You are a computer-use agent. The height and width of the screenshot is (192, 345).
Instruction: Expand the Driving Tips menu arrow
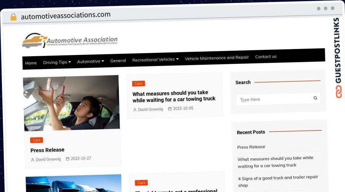point(70,62)
